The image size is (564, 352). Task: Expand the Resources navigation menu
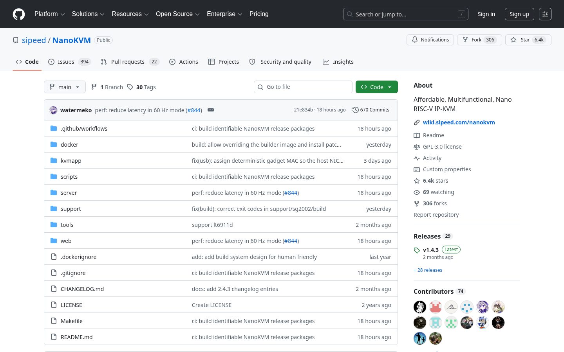[x=130, y=14]
